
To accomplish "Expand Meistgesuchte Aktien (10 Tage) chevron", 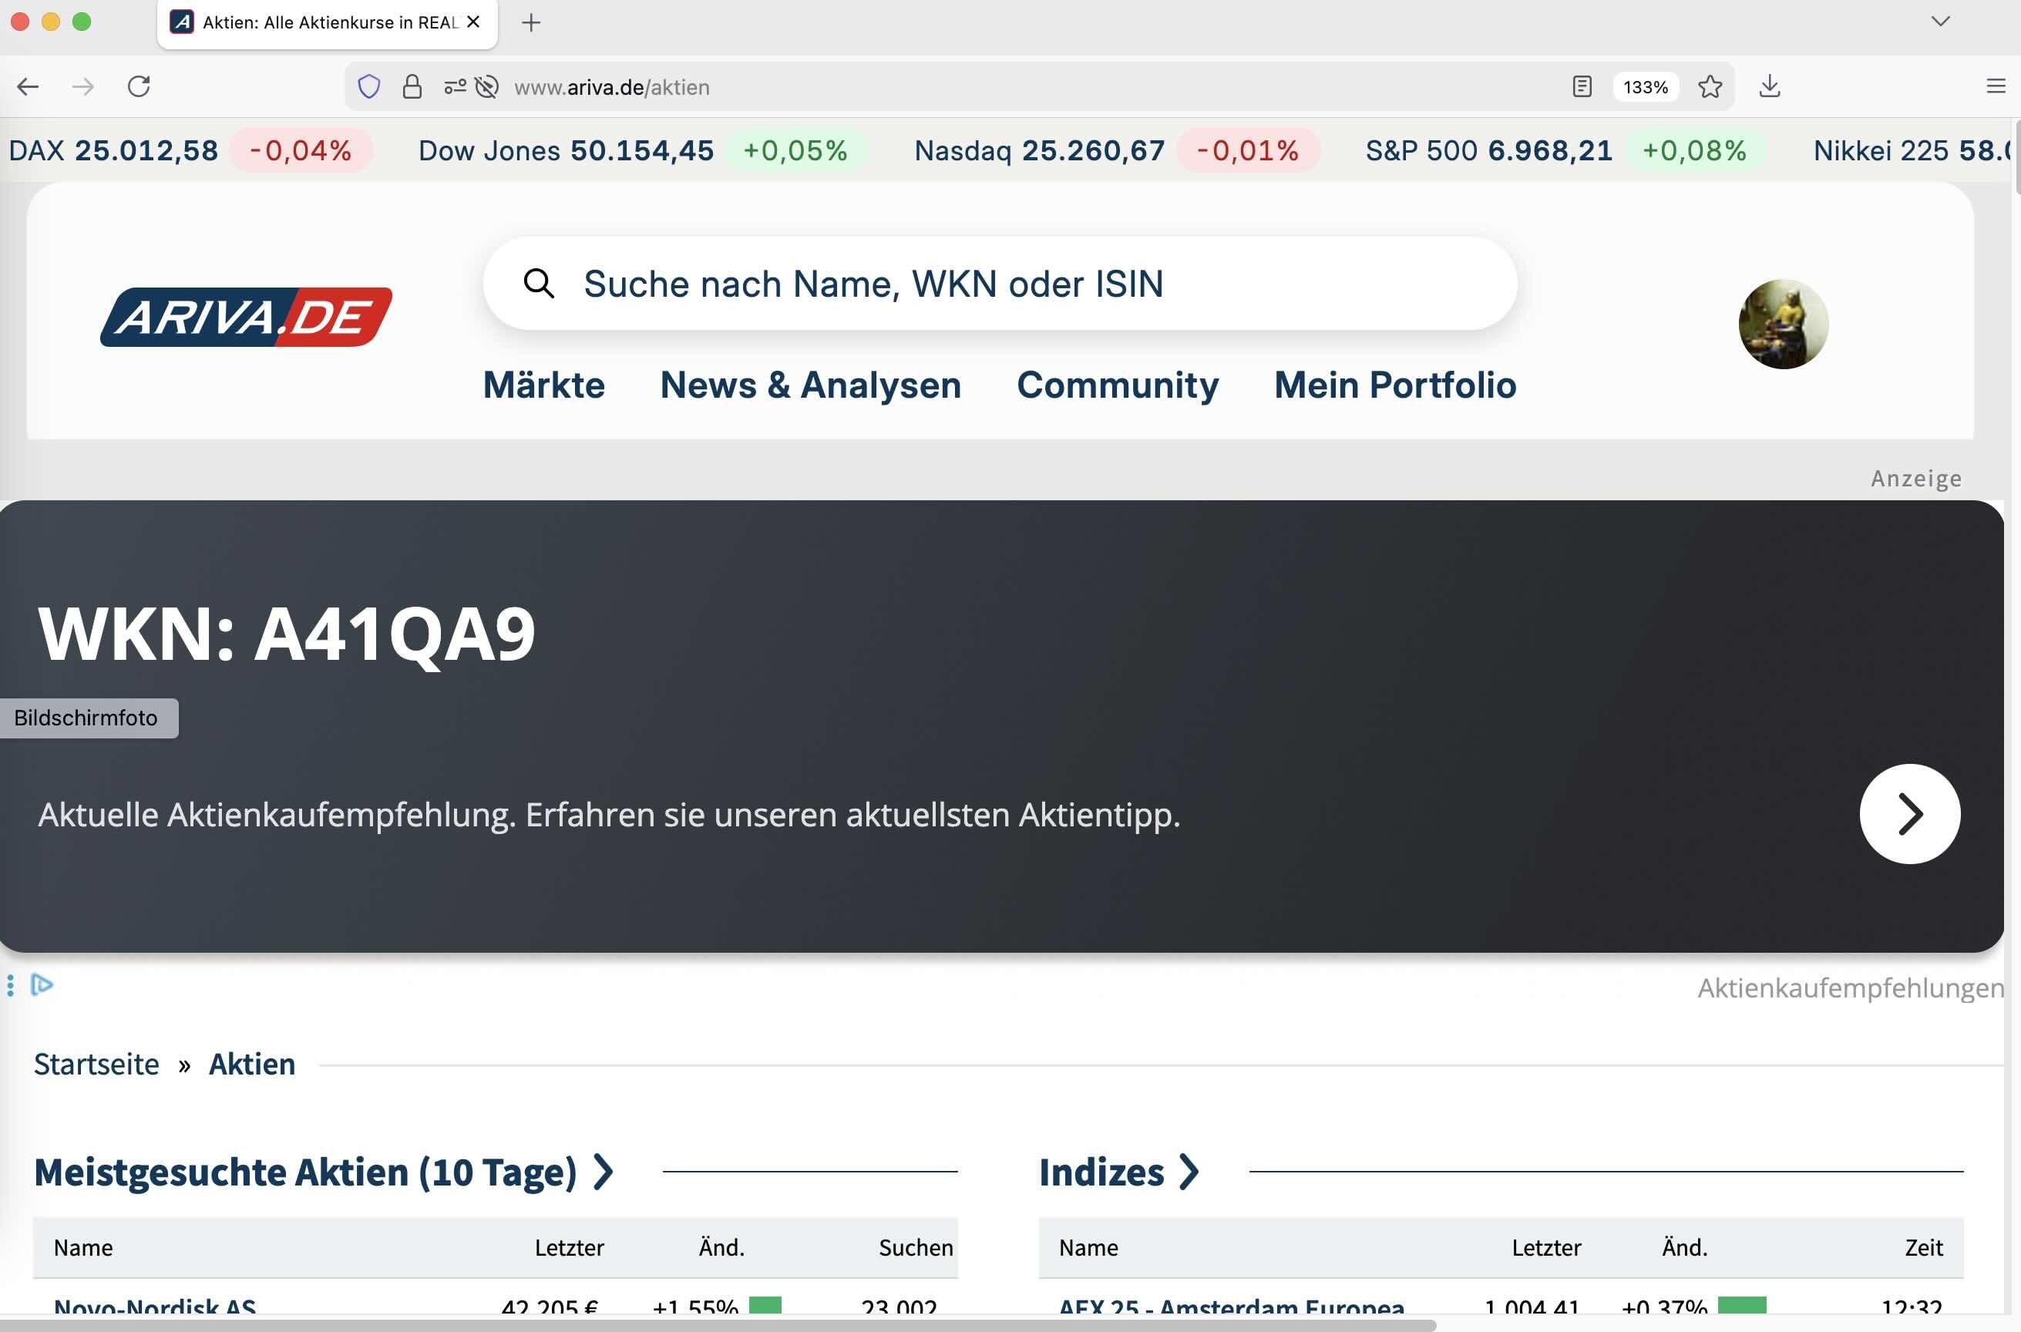I will [604, 1172].
